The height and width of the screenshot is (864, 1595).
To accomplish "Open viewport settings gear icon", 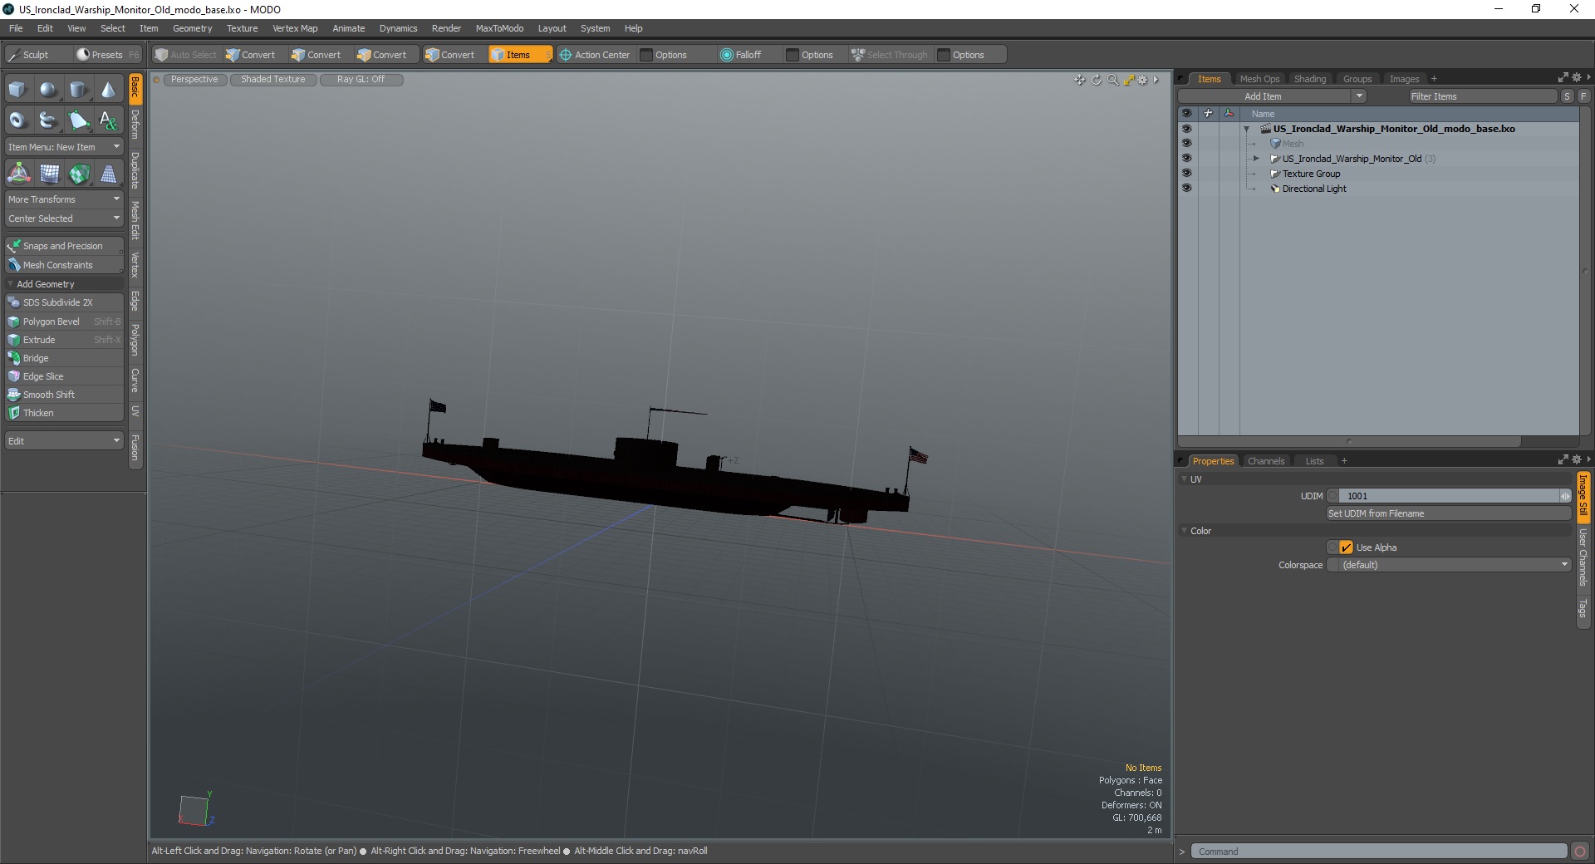I will pyautogui.click(x=1142, y=80).
